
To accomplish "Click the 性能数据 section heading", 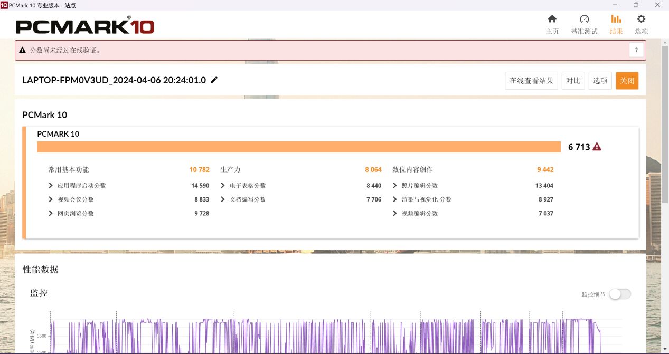I will 40,270.
